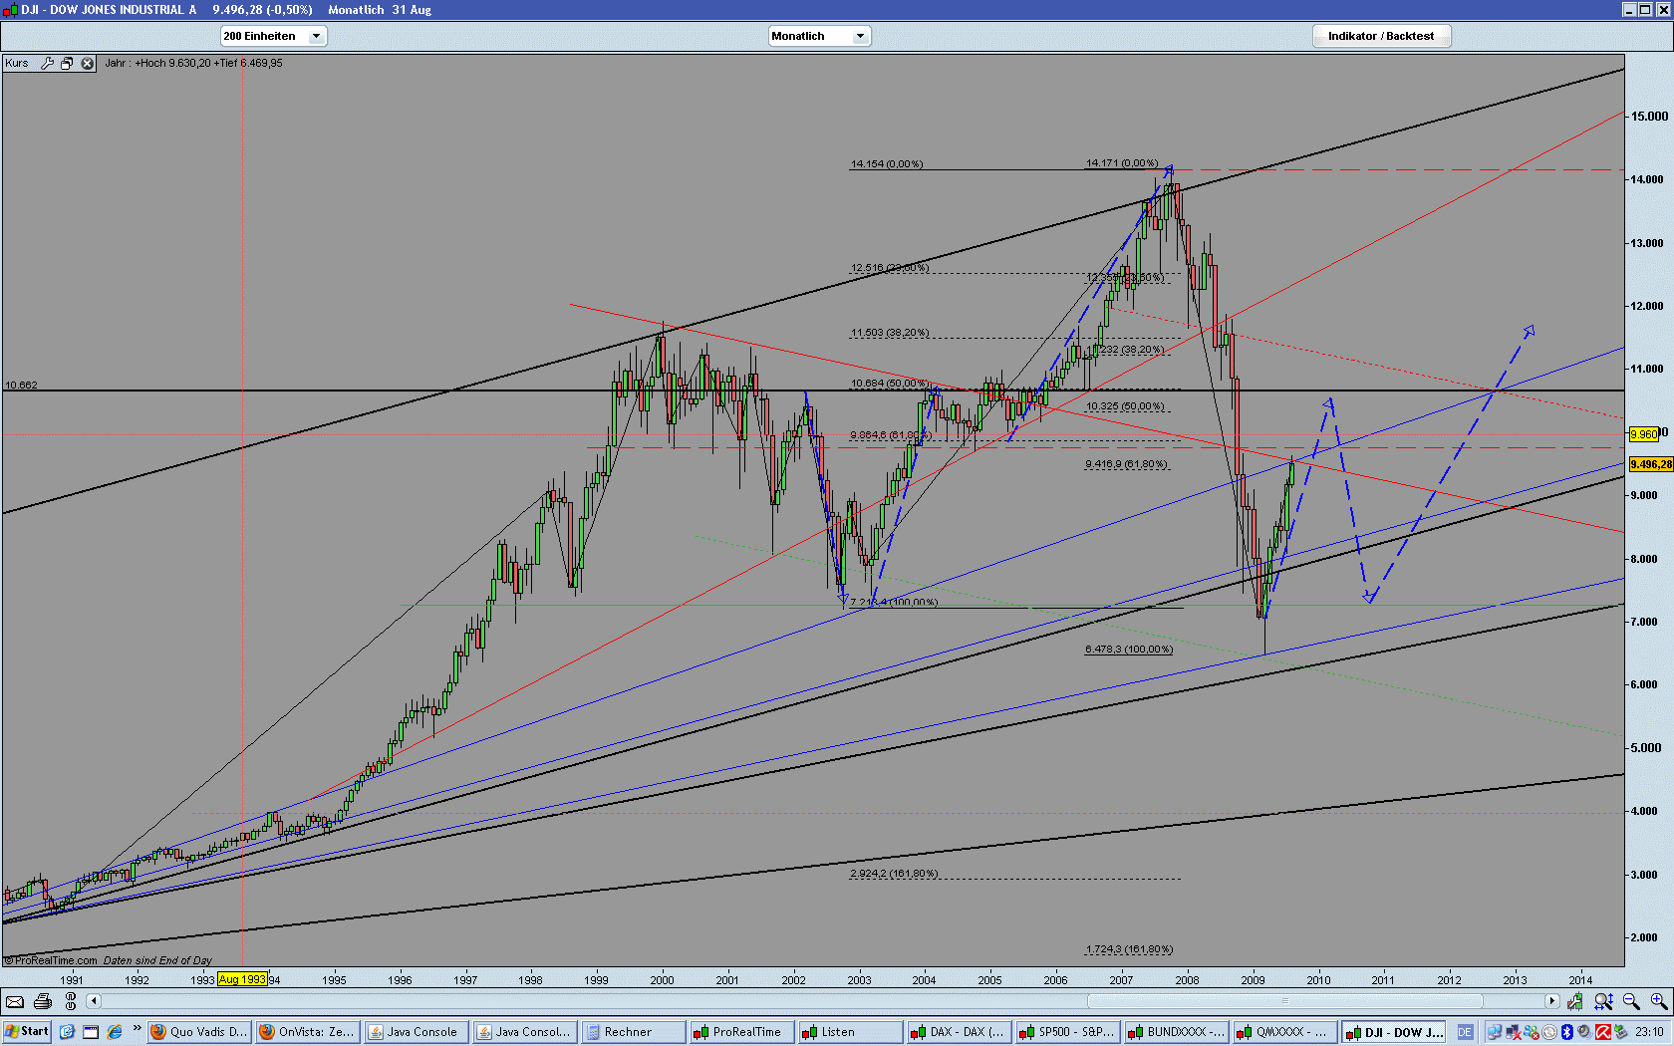Screen dimensions: 1674x1046
Task: Toggle the volume icon in system tray
Action: [x=1583, y=1032]
